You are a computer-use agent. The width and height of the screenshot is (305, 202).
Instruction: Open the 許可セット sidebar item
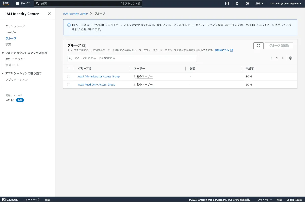pos(12,65)
